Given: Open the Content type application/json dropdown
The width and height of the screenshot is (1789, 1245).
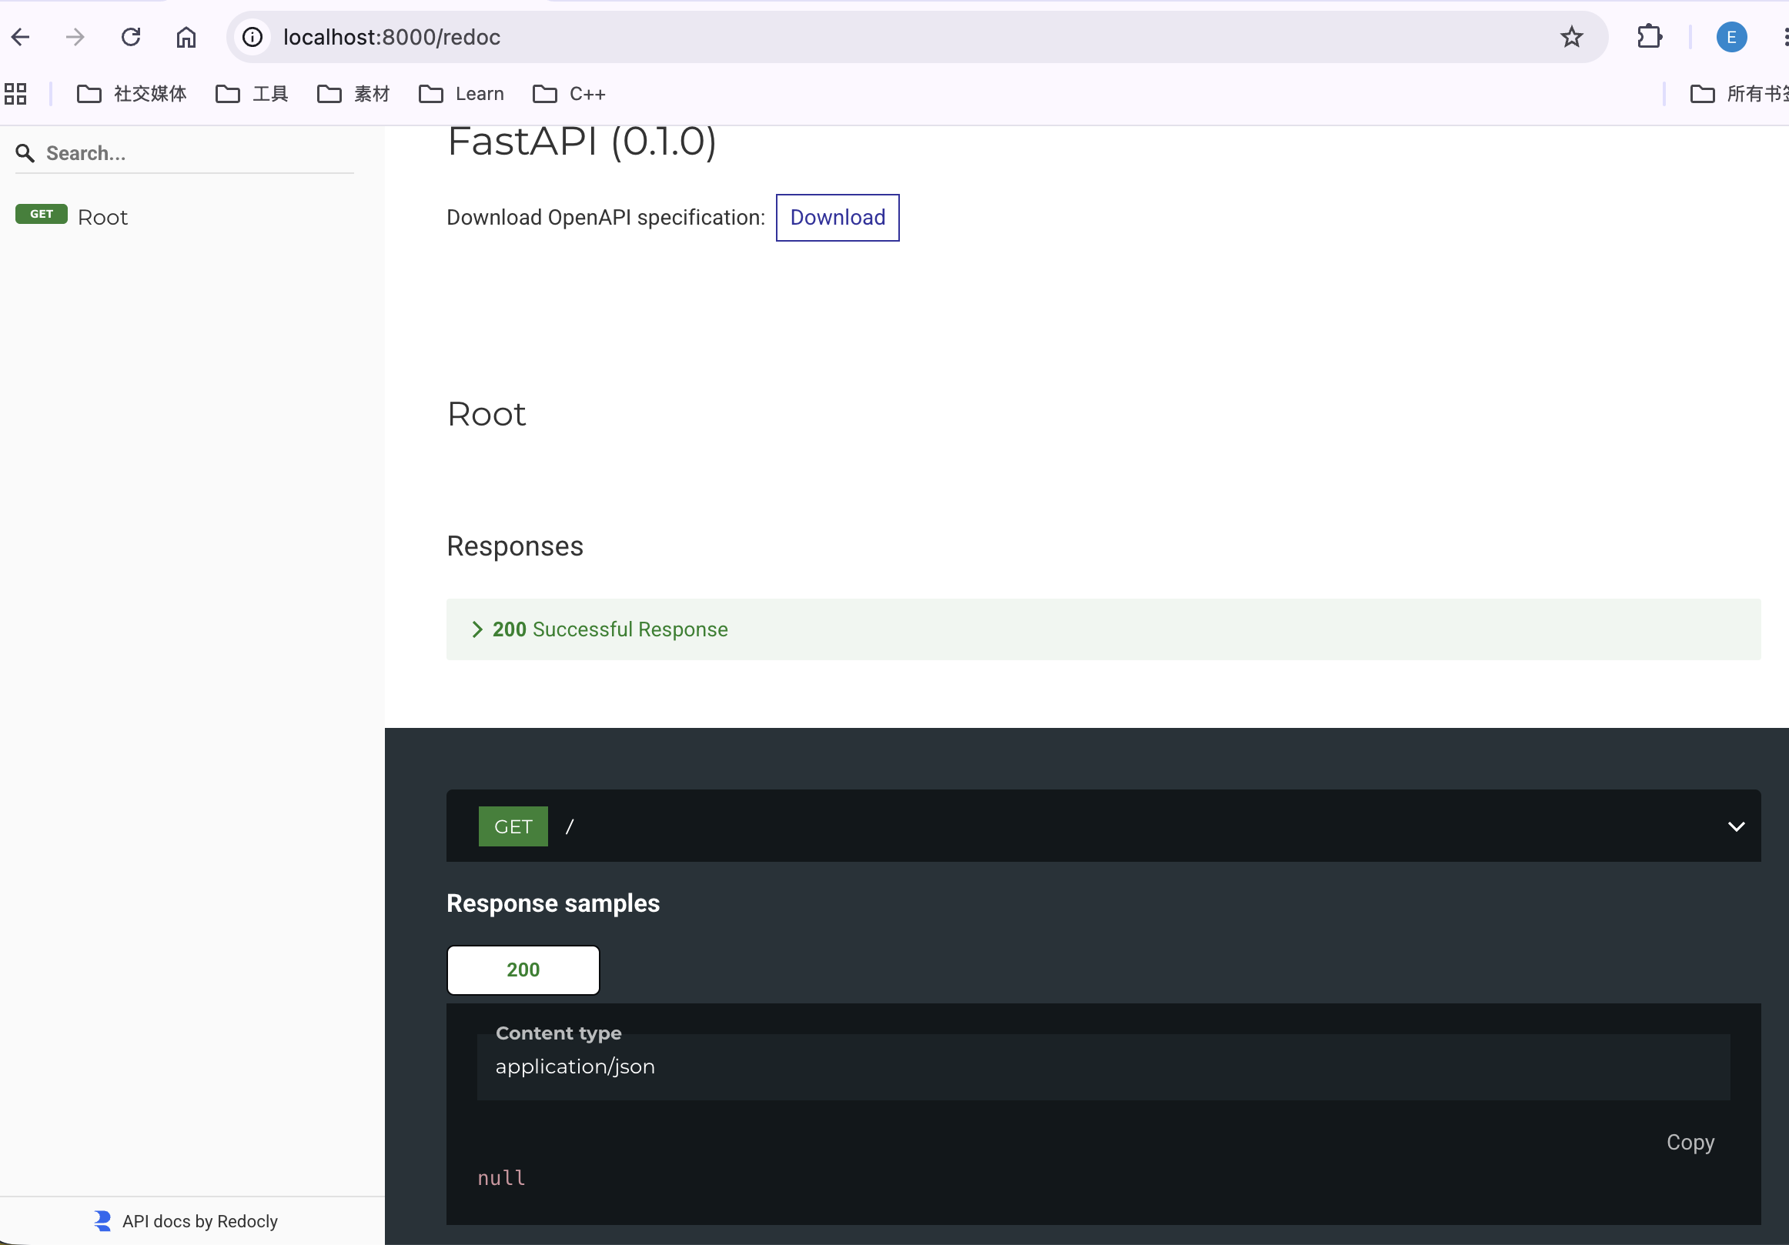Looking at the screenshot, I should [x=1103, y=1066].
